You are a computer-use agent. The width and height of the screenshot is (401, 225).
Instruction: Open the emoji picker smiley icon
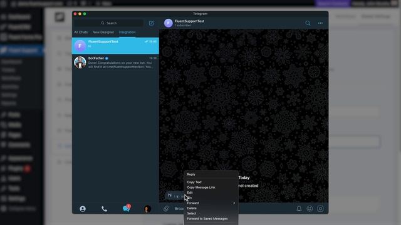[x=310, y=209]
